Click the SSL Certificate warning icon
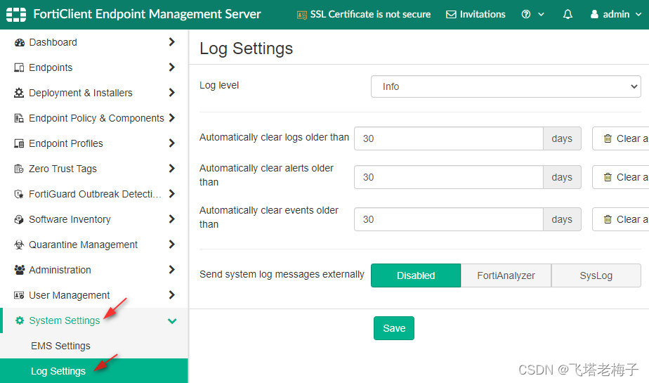Viewport: 649px width, 383px height. click(302, 15)
